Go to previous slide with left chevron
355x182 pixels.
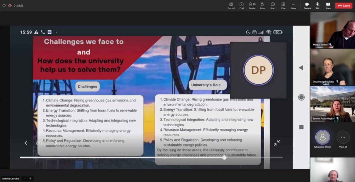tap(26, 143)
